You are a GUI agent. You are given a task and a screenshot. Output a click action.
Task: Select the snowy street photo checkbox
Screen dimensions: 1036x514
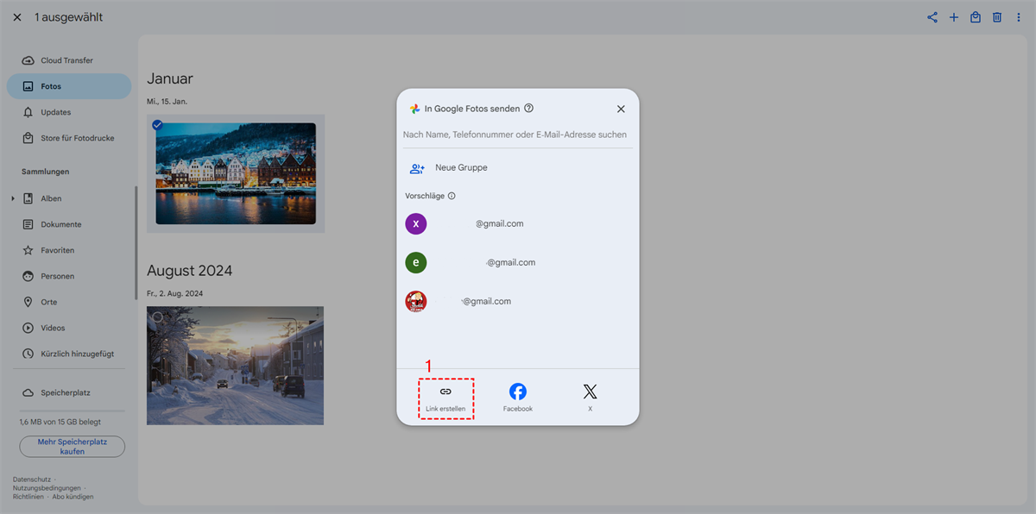point(157,317)
